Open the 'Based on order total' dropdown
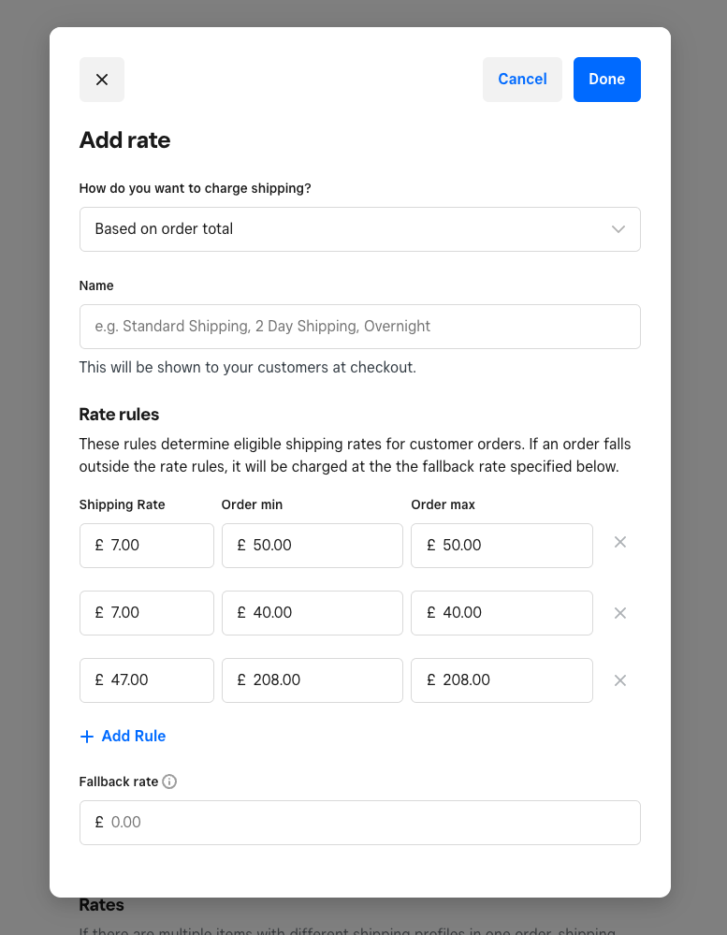727x935 pixels. point(359,229)
